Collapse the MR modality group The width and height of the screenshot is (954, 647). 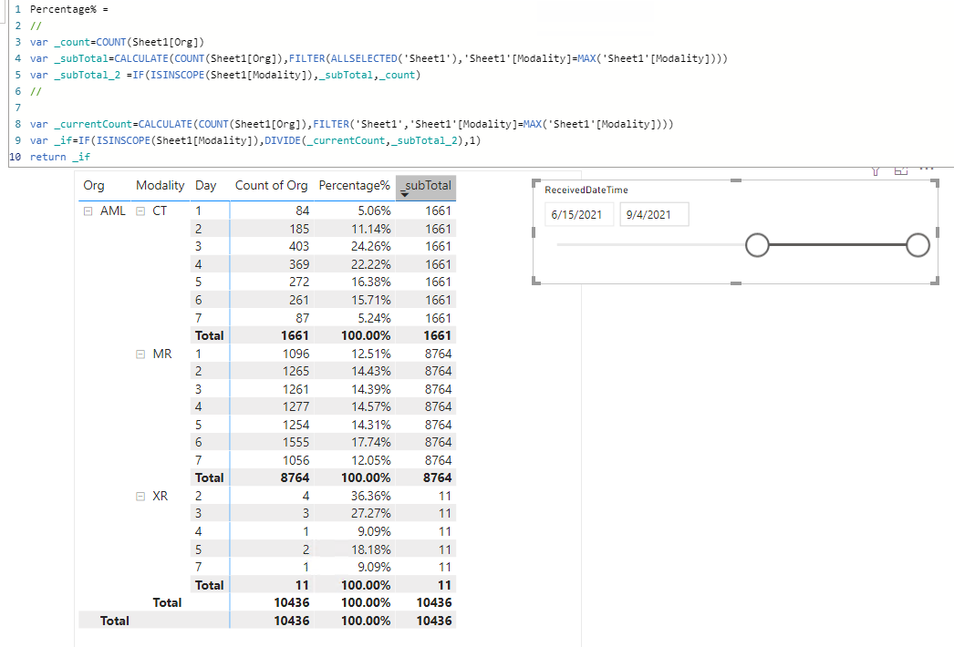(x=140, y=354)
